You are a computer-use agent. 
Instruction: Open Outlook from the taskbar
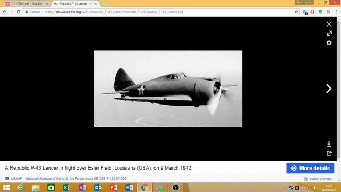tap(98, 187)
